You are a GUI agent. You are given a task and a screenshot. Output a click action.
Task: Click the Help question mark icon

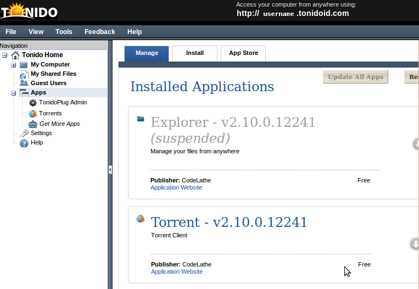pos(24,143)
